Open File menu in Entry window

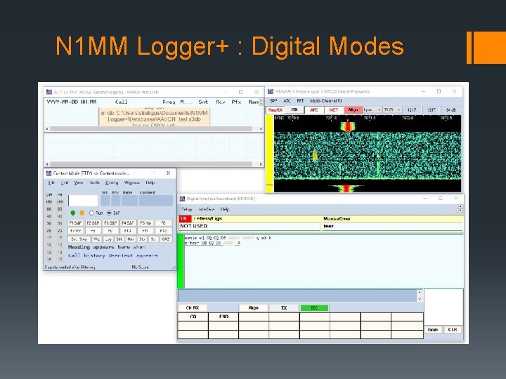[51, 182]
